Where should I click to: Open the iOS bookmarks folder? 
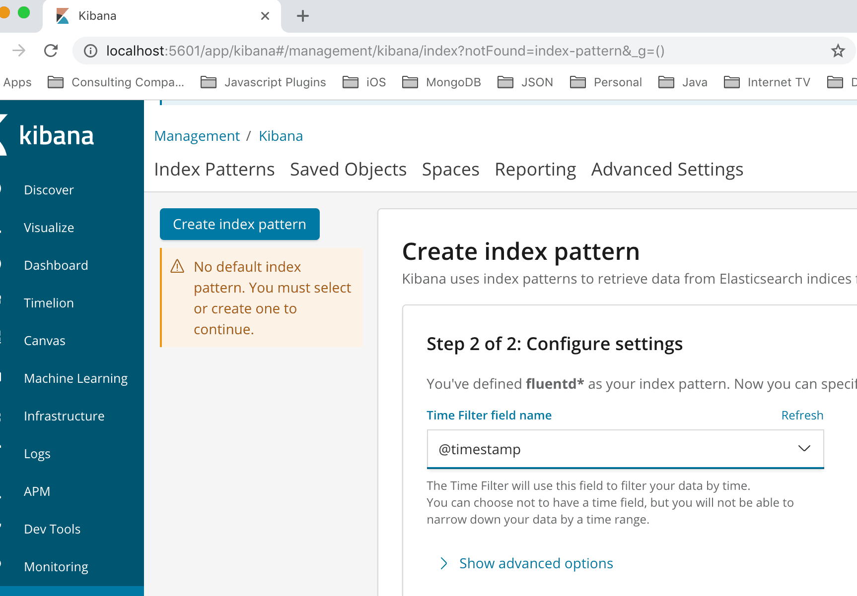click(364, 82)
